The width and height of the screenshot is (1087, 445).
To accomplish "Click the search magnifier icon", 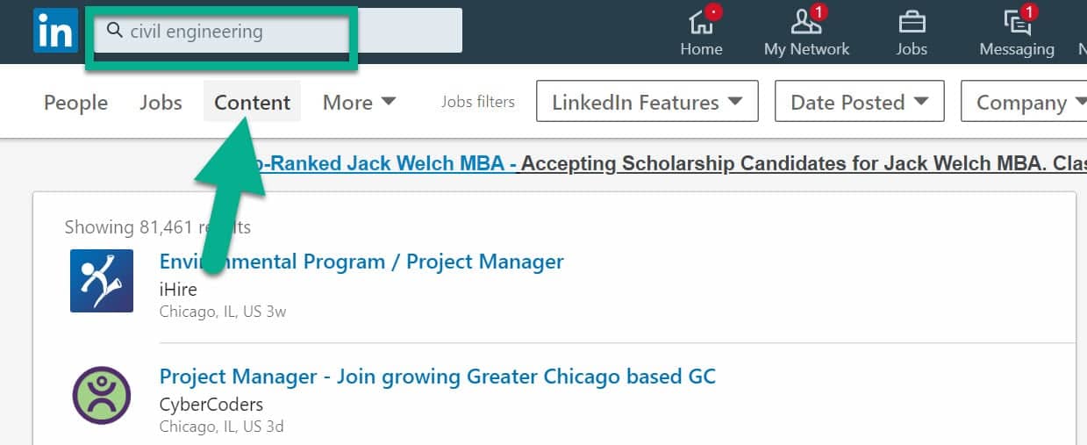I will point(114,31).
